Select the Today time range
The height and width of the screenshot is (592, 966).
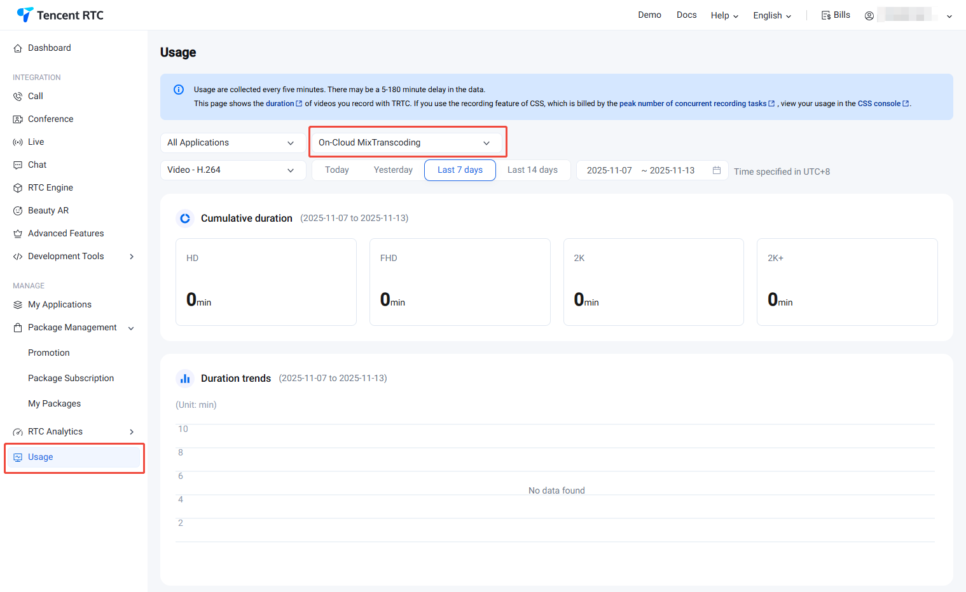[x=336, y=170]
